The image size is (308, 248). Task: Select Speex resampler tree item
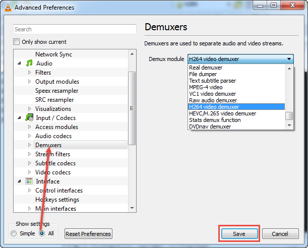pos(56,91)
